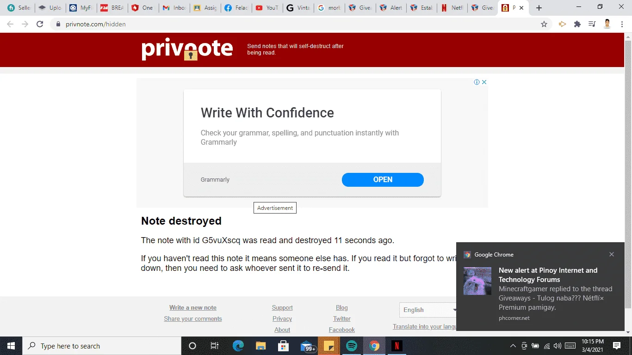Screen dimensions: 632x355
Task: Switch to the Upload tab
Action: 50,8
